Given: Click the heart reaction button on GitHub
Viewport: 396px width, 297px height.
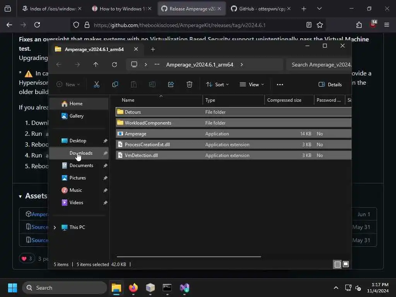Looking at the screenshot, I should click(x=27, y=258).
